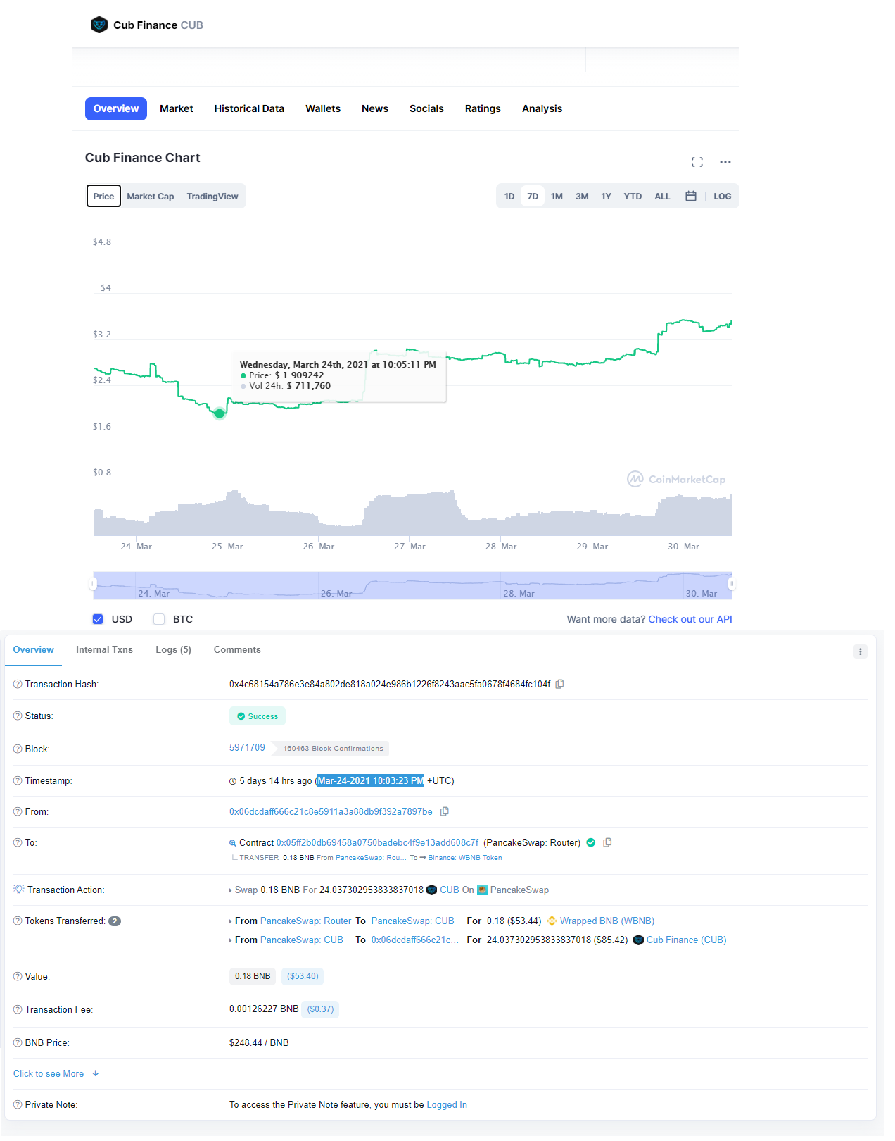Click Transaction Fee help icon
This screenshot has width=895, height=1141.
18,1009
